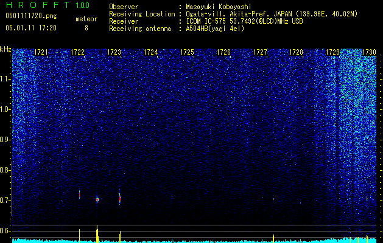Viewport: 383px width, 243px height.
Task: Click the Receiving antenna label
Action: tap(140, 29)
